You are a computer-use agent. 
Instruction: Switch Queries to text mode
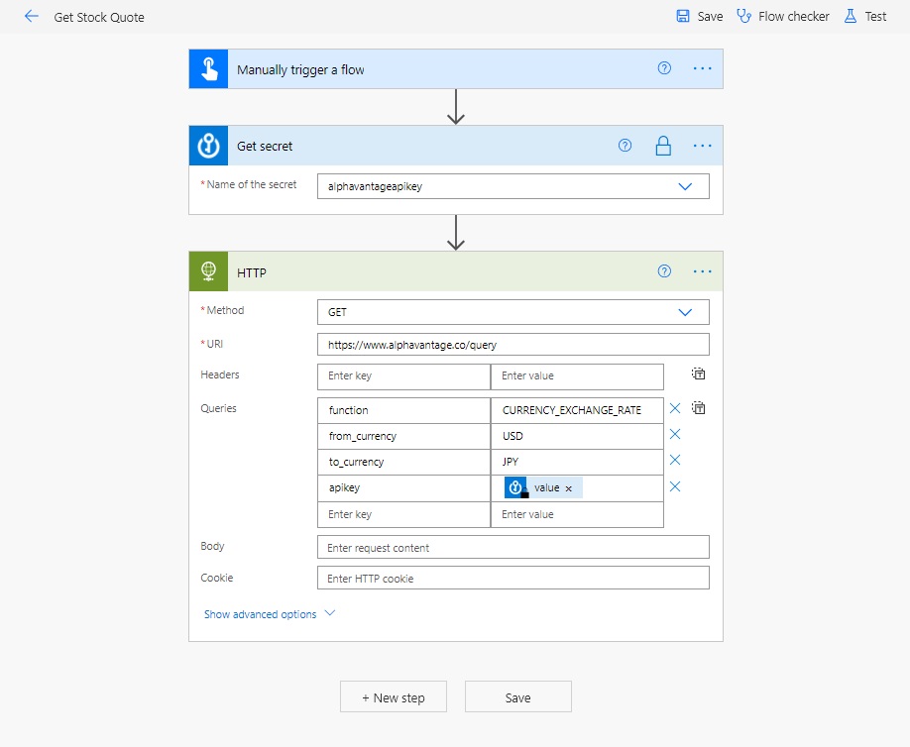(698, 408)
